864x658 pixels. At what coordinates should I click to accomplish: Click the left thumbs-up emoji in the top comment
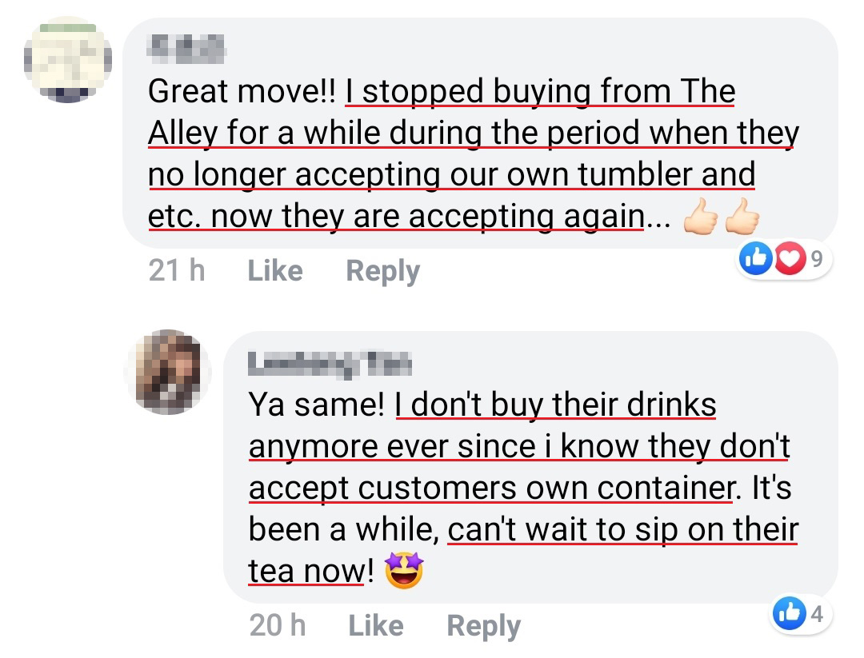699,216
